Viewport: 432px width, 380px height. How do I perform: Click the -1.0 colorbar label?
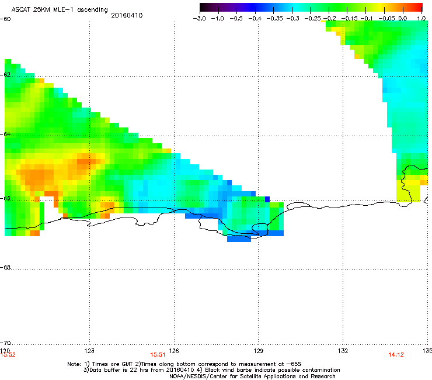(217, 19)
